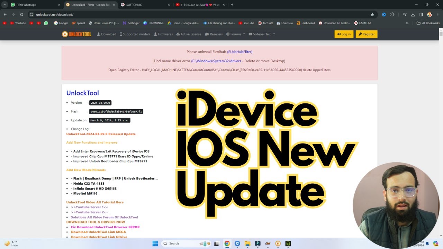Go back using browser back arrow
This screenshot has height=249, width=443.
tap(5, 15)
